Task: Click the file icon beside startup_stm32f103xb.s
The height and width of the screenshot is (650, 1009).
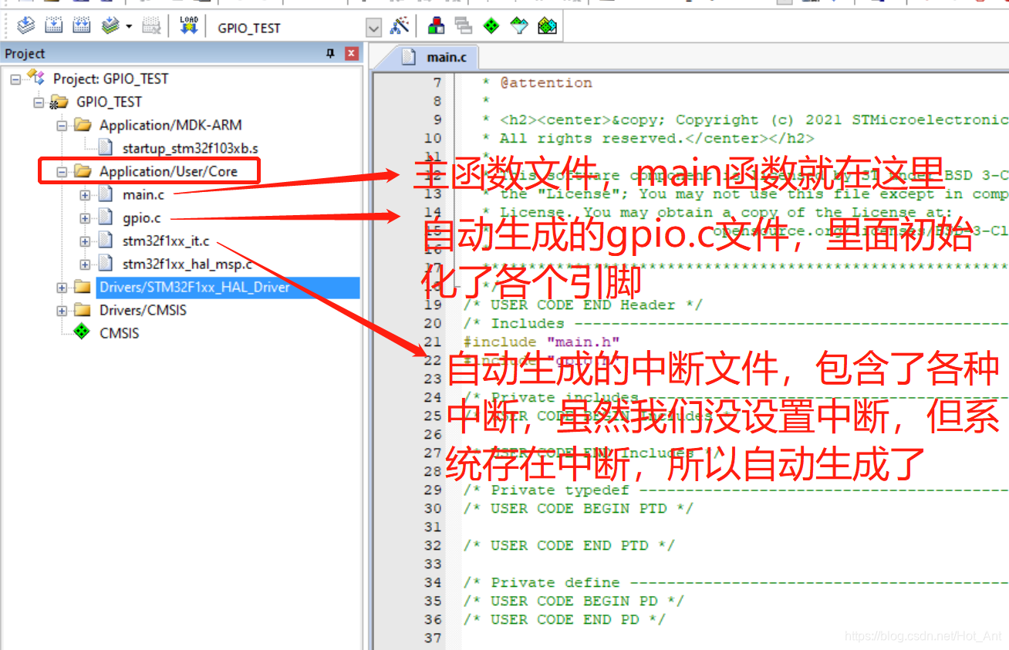Action: [106, 148]
